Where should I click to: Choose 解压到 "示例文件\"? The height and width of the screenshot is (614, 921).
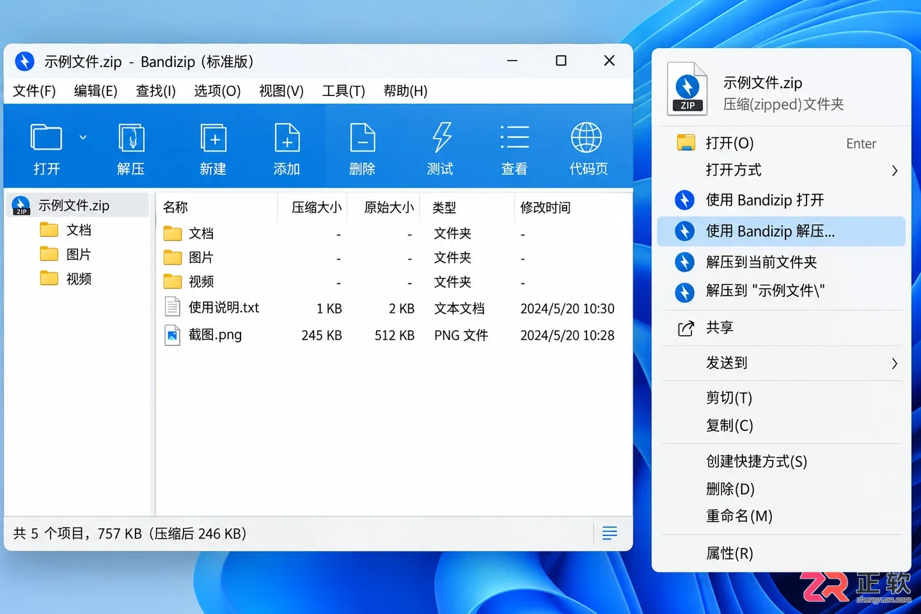point(781,291)
